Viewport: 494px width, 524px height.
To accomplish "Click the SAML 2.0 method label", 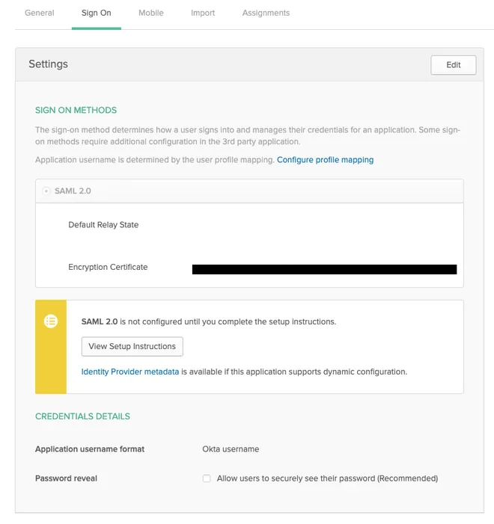I will 73,191.
